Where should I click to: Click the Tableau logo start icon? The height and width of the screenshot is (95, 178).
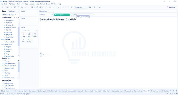[3, 7]
